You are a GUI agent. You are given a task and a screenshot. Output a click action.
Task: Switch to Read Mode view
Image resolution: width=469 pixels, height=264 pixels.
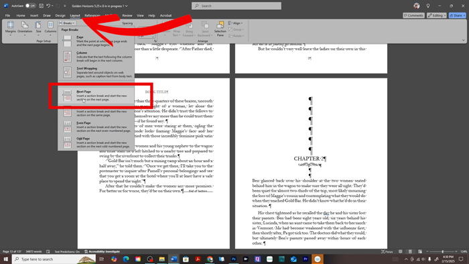pyautogui.click(x=401, y=252)
